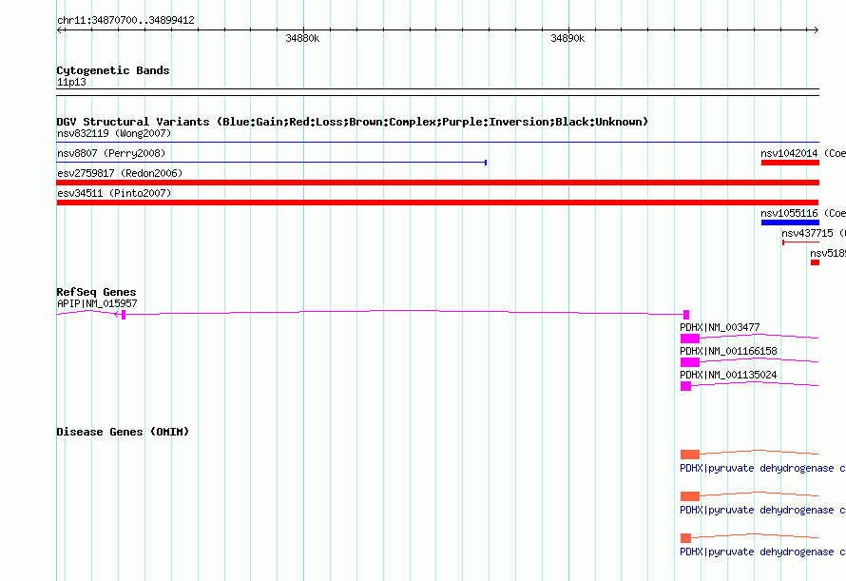Image resolution: width=846 pixels, height=581 pixels.
Task: Click the 34880k ruler tick label
Action: (302, 38)
